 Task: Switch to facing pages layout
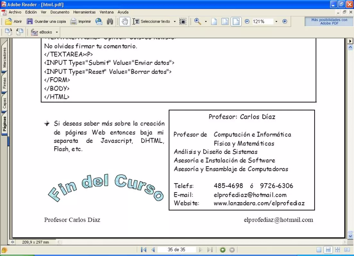coord(347,250)
